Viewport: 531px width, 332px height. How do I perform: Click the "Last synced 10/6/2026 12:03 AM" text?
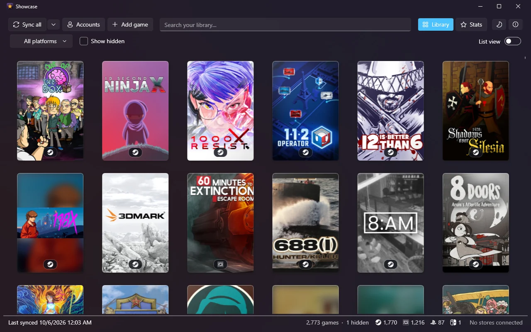tap(50, 322)
